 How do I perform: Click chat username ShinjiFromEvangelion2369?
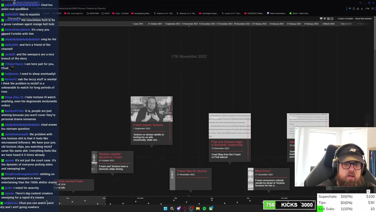pyautogui.click(x=21, y=174)
